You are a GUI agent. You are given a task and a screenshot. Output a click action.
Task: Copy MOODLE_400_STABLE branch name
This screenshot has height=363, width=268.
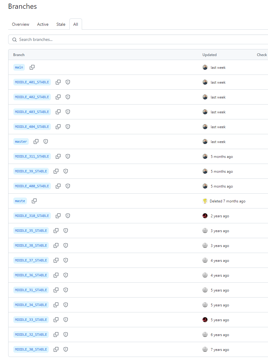coord(58,186)
